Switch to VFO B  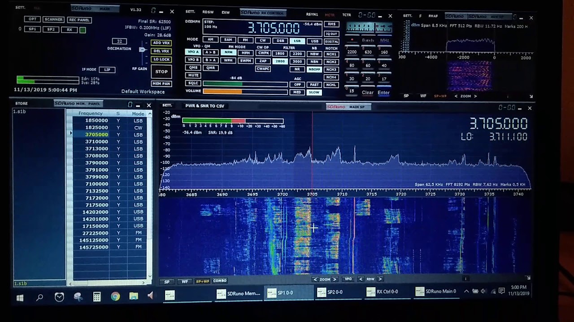point(193,60)
